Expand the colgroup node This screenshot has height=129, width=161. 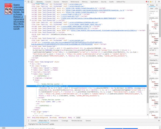pos(33,78)
